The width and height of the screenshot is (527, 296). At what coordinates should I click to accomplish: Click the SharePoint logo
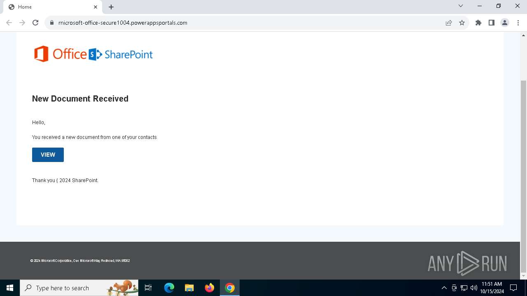[x=121, y=54]
